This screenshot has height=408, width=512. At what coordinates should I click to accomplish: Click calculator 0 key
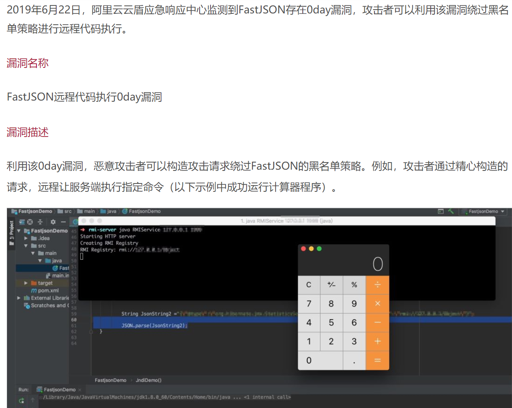pyautogui.click(x=320, y=360)
